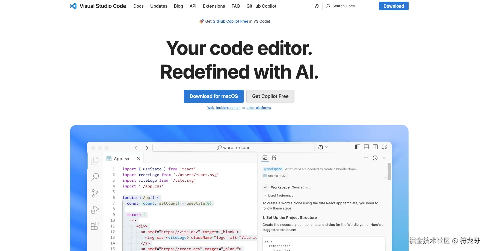Open the other platforms link
Image resolution: width=487 pixels, height=251 pixels.
tap(259, 108)
